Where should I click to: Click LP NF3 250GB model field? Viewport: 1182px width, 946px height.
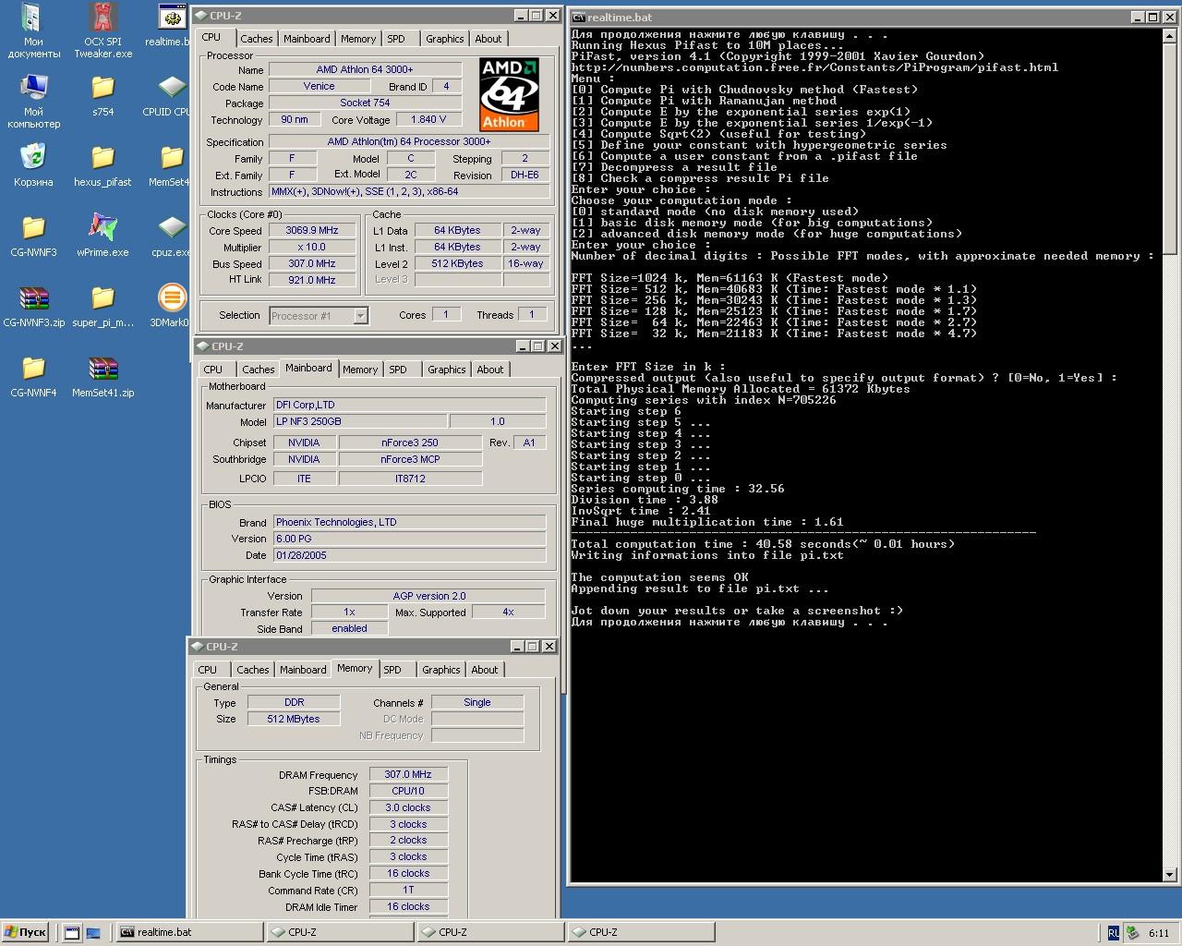(x=359, y=421)
